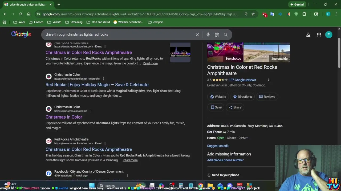Expand Read more on redrocksonline result

tap(150, 63)
